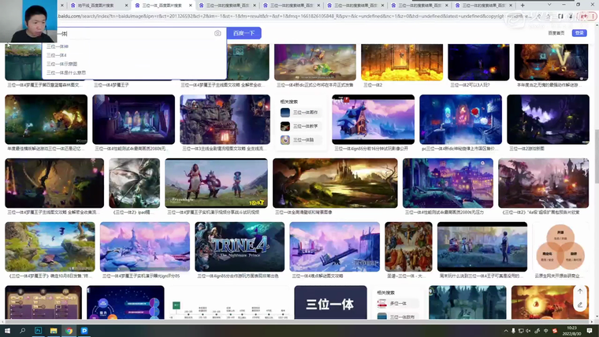
Task: Open the Windows Start menu icon
Action: (x=6, y=331)
